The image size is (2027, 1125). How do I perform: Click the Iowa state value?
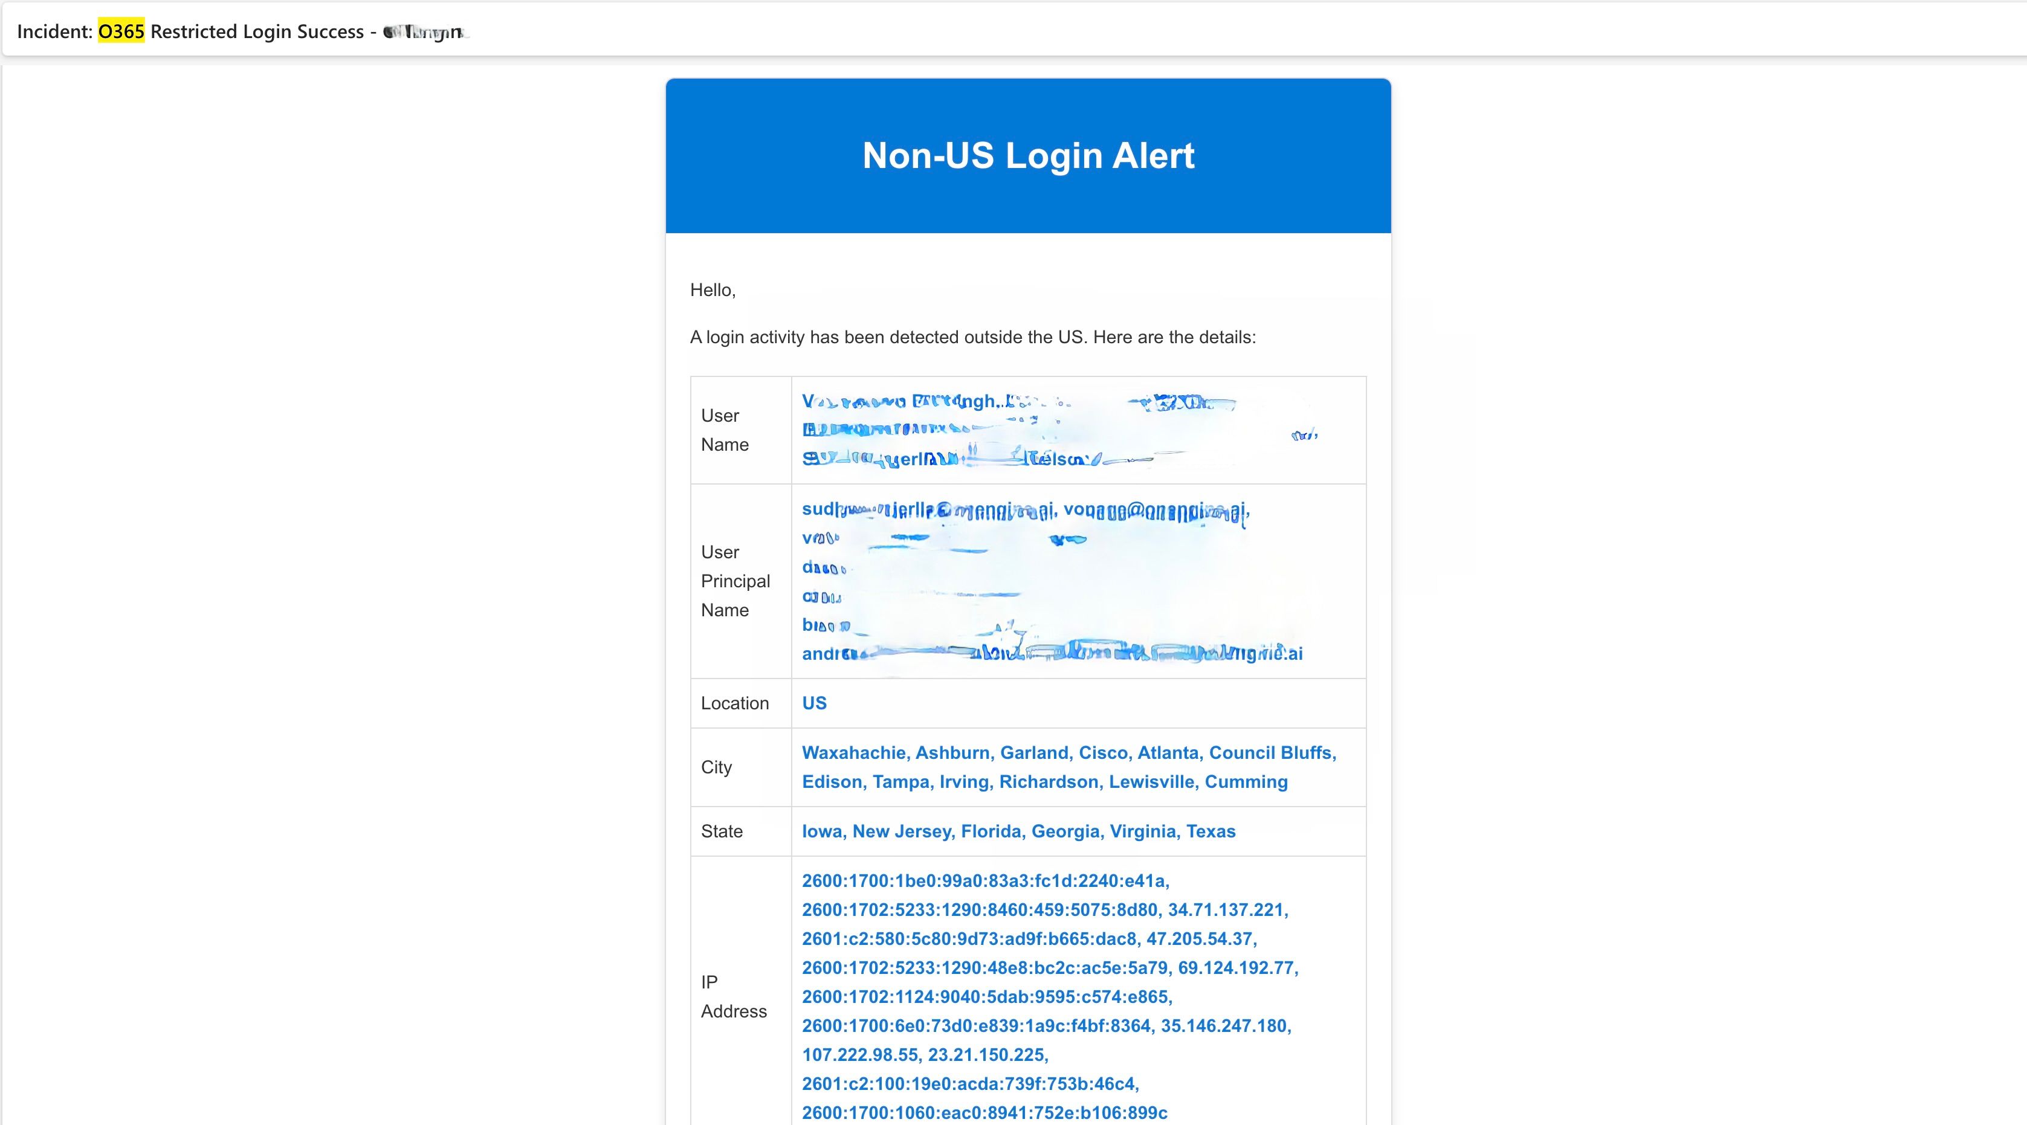point(821,831)
